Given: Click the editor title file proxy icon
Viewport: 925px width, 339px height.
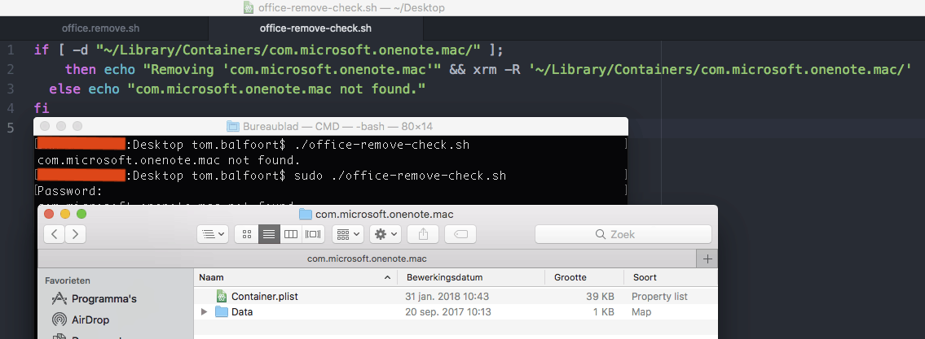Looking at the screenshot, I should point(249,7).
